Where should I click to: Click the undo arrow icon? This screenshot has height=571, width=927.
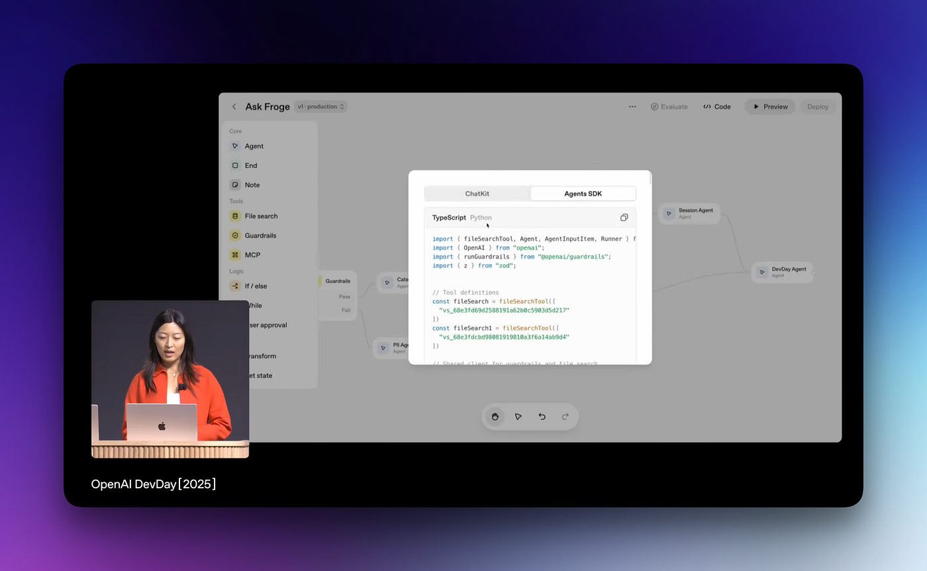click(x=542, y=417)
